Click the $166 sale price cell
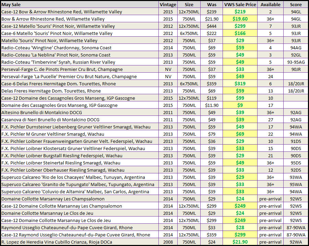The height and width of the screenshot is (246, 309). 240,33
